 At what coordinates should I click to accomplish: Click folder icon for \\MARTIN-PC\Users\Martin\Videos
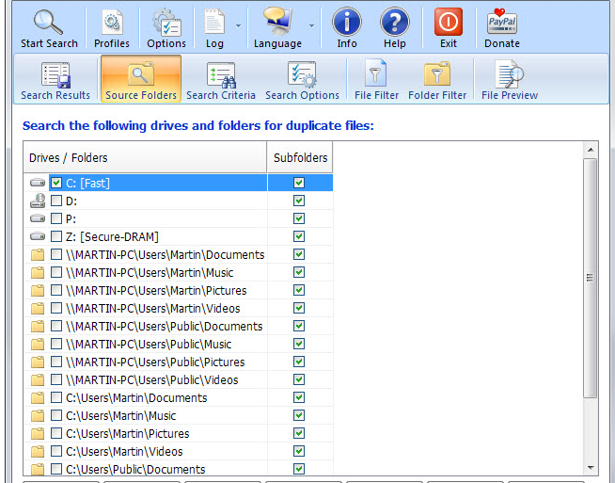tap(38, 308)
